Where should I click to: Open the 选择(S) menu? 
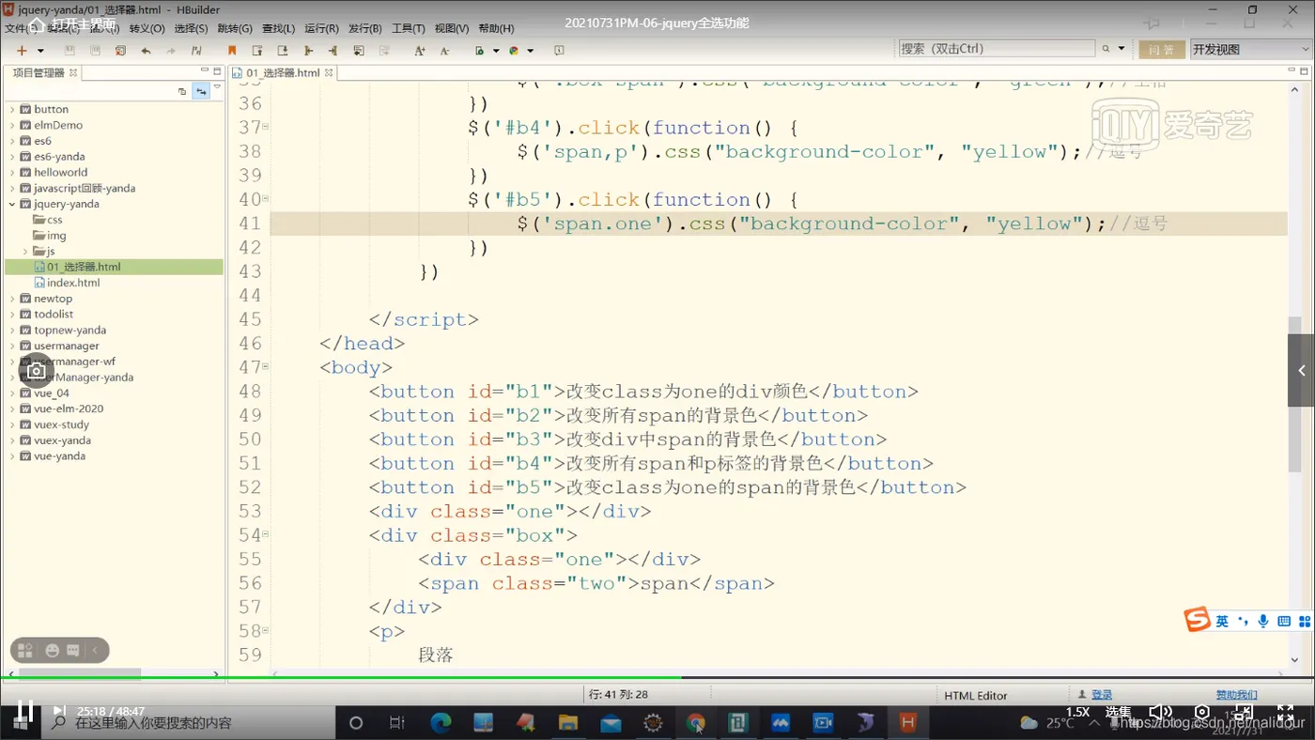pyautogui.click(x=191, y=29)
